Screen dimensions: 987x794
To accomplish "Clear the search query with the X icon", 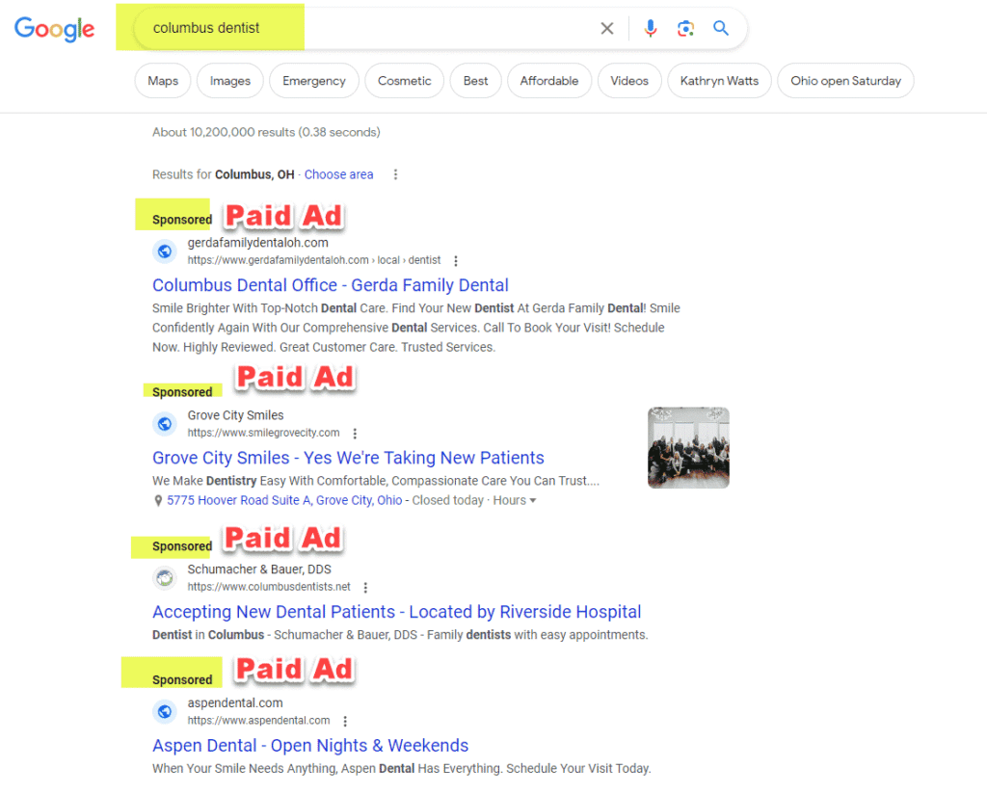I will [x=606, y=28].
